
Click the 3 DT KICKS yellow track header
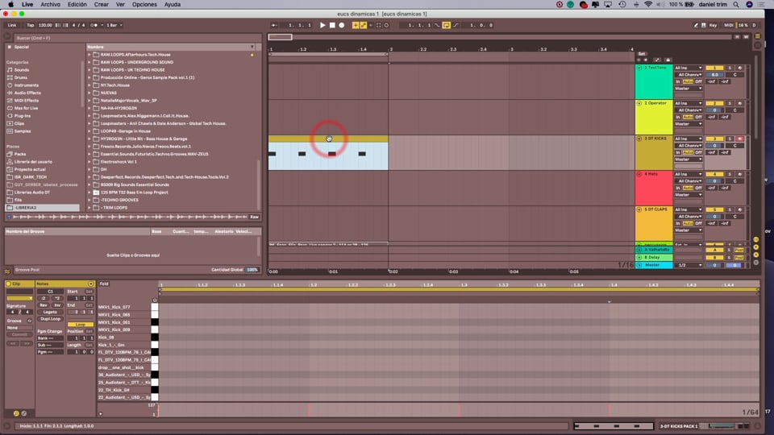(x=654, y=153)
